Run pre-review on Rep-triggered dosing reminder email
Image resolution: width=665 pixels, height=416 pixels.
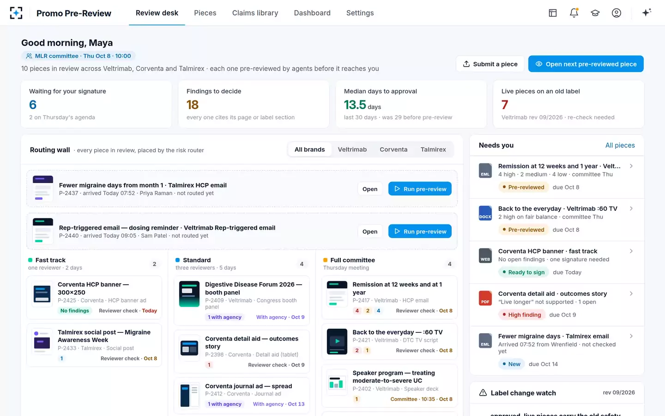pyautogui.click(x=420, y=231)
